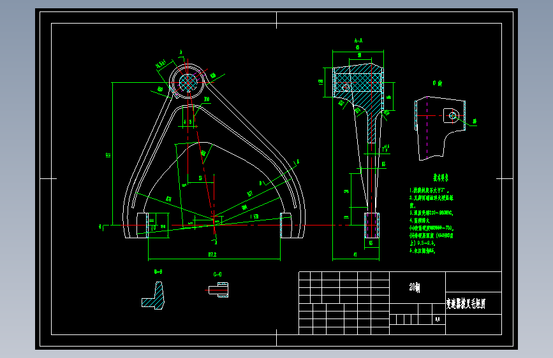553x358 pixels.
Task: Select the 41 dimension below A-A section
Action: pyautogui.click(x=355, y=254)
